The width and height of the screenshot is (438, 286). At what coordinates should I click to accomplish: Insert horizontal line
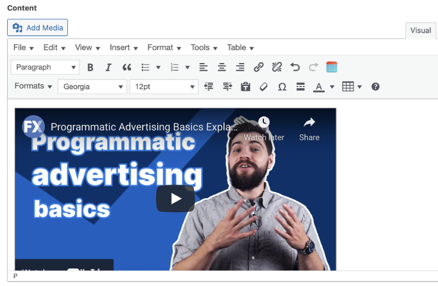click(x=301, y=87)
